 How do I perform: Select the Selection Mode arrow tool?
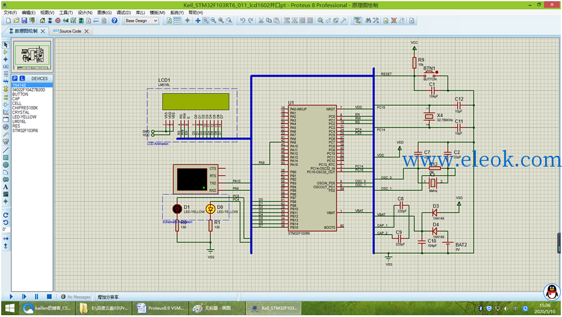[5, 45]
